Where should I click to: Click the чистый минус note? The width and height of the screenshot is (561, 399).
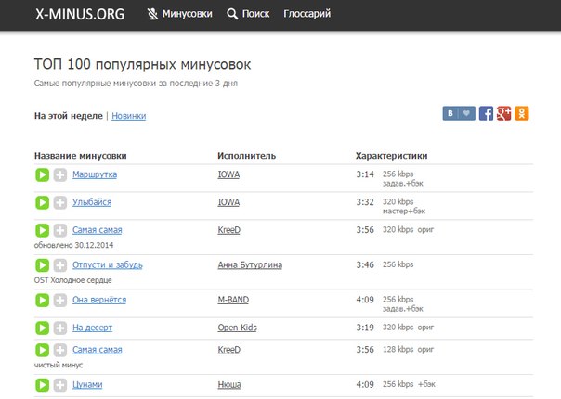pos(59,365)
